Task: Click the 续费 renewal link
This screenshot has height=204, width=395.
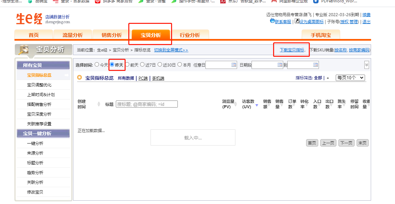Action: pyautogui.click(x=366, y=15)
